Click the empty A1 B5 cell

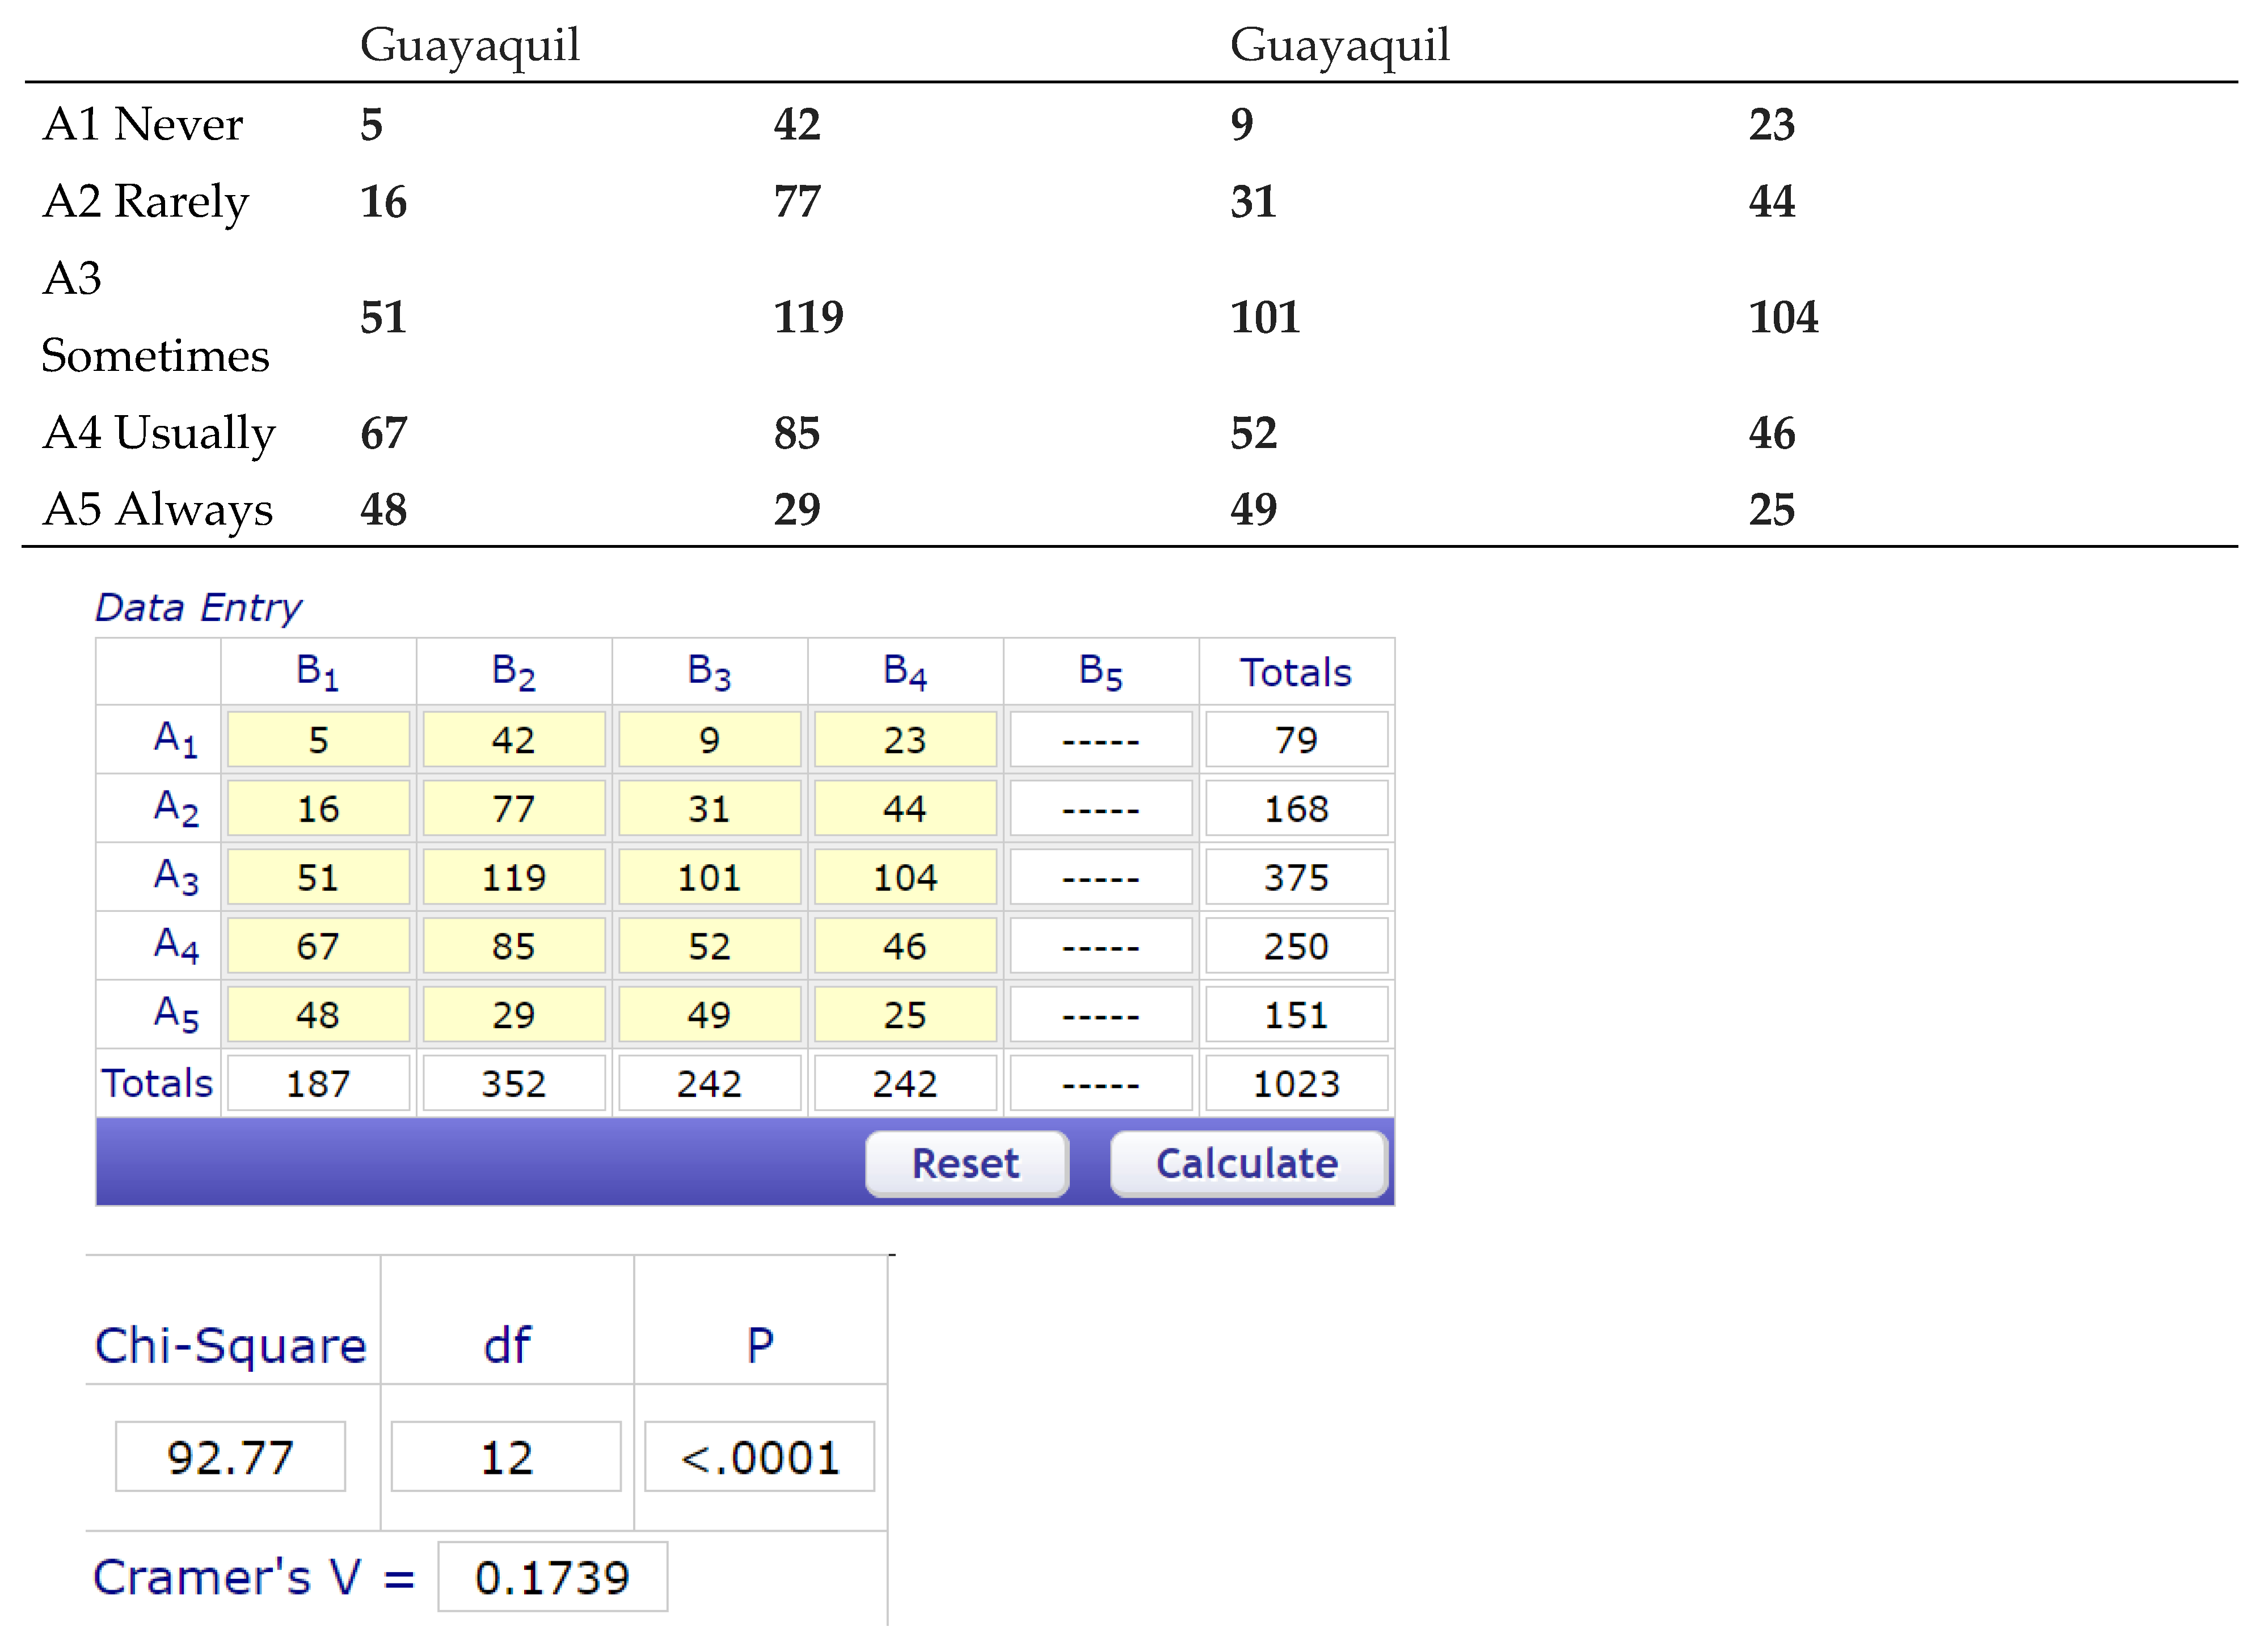click(1100, 740)
